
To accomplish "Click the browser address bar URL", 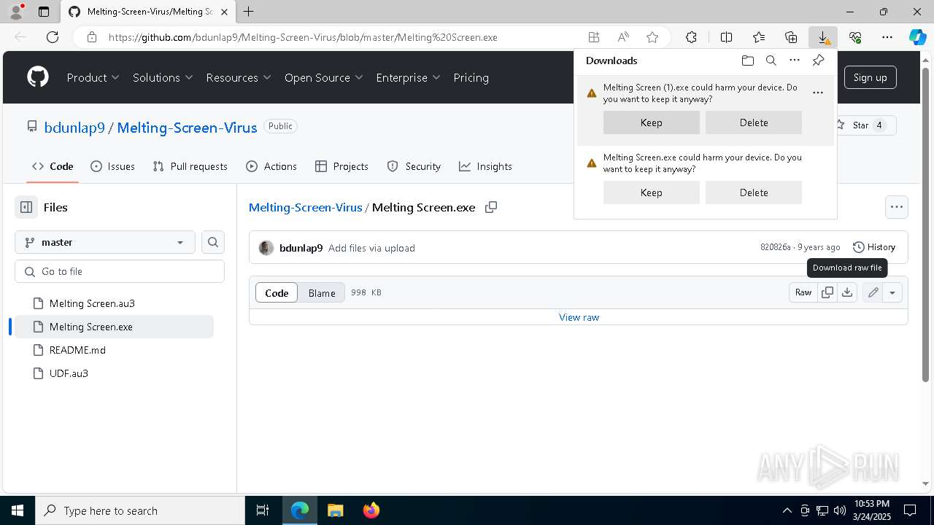I will point(303,37).
